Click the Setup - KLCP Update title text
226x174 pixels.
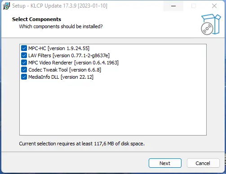pyautogui.click(x=60, y=6)
